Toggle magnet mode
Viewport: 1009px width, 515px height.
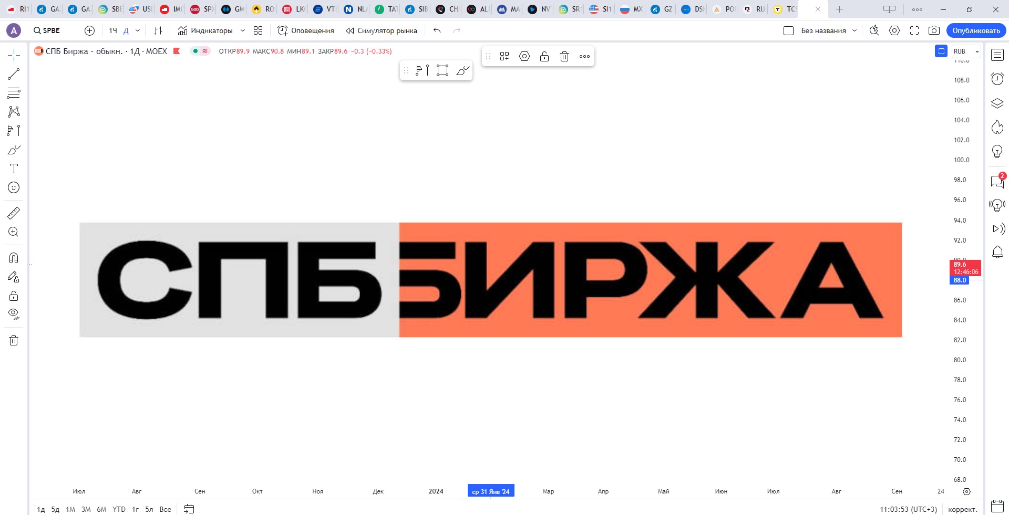14,258
